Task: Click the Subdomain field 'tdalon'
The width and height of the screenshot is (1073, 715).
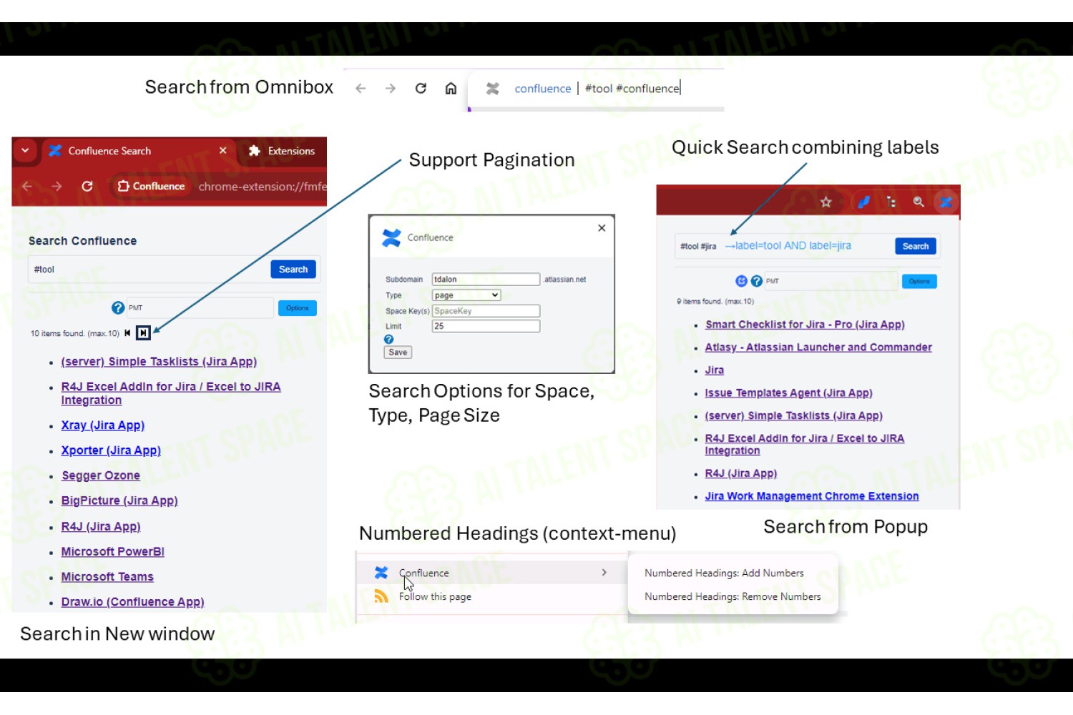Action: [486, 280]
